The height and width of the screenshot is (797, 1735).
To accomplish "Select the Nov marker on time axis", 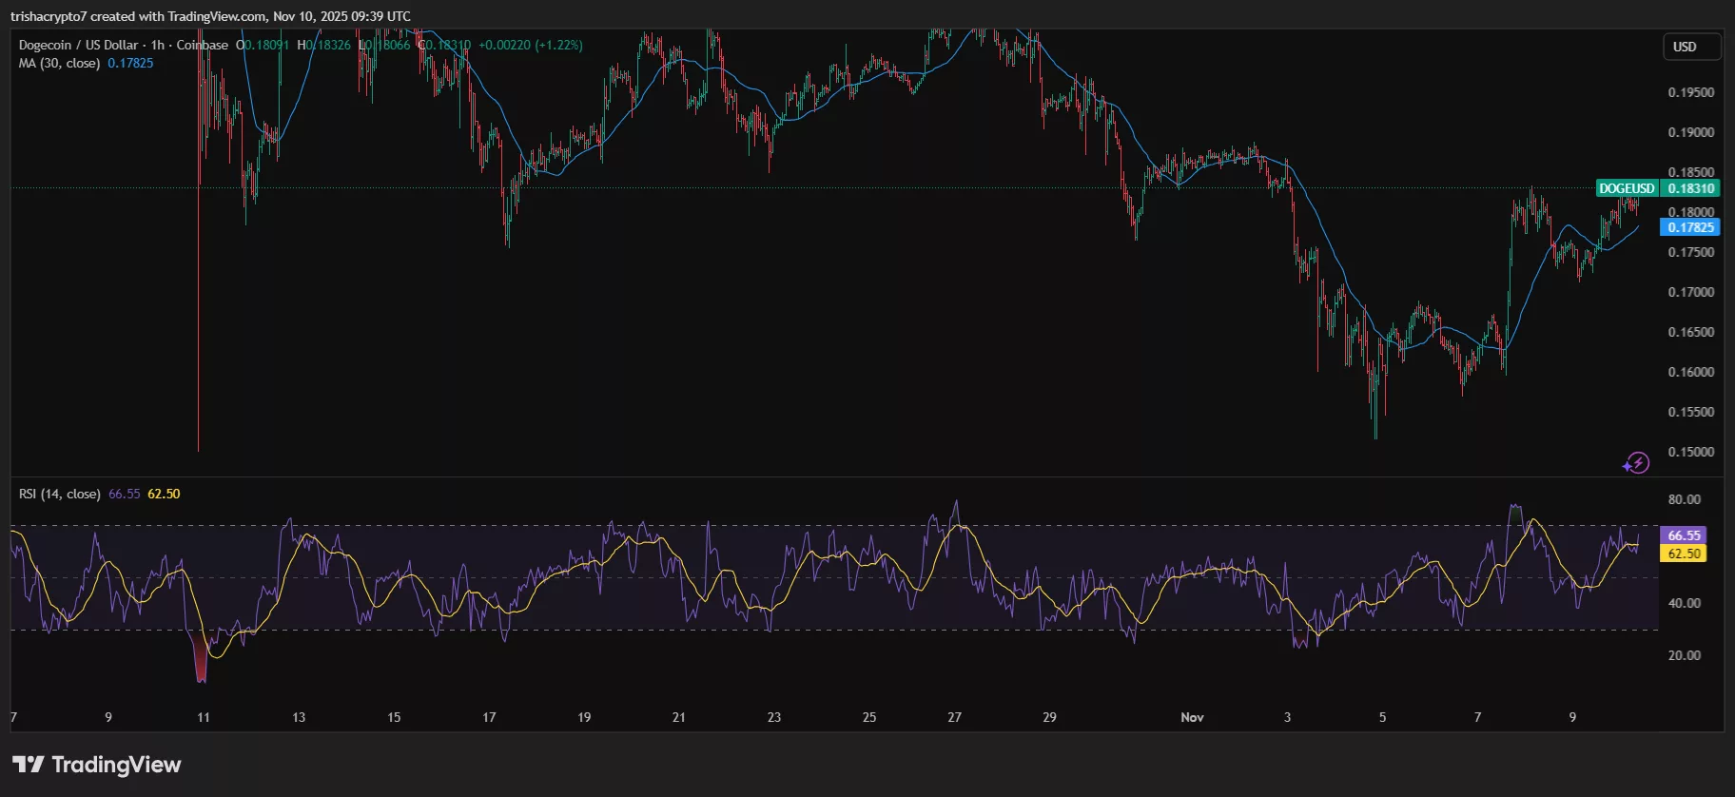I will tap(1192, 717).
